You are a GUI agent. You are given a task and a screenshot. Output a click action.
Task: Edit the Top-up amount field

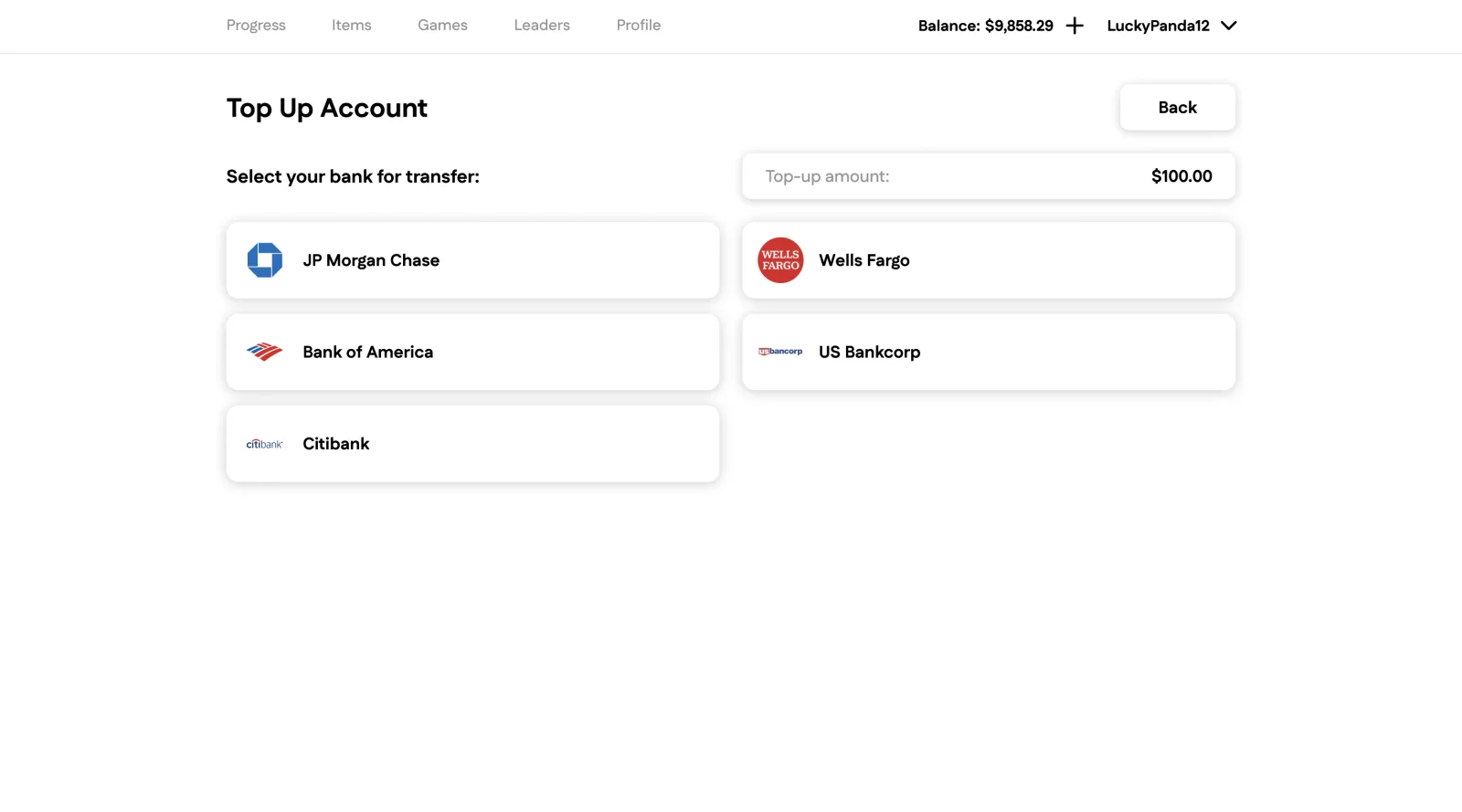989,176
